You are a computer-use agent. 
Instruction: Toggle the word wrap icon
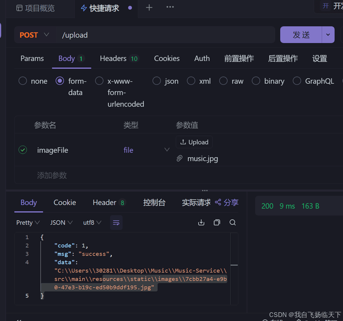(x=116, y=223)
